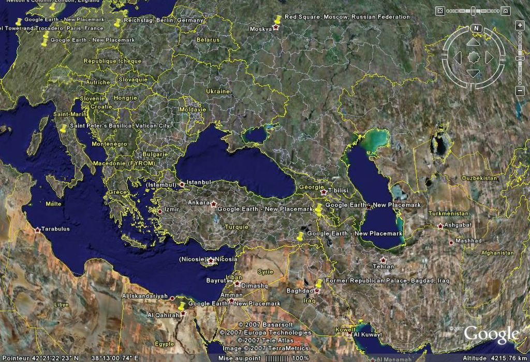Click the Saint Peter's Basilica pushpin
This screenshot has width=530, height=362.
(64, 128)
